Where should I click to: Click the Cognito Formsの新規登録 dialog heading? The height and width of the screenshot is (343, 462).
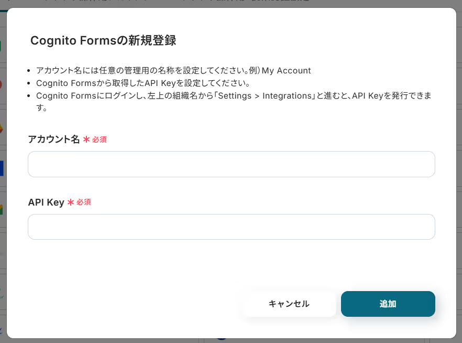103,40
